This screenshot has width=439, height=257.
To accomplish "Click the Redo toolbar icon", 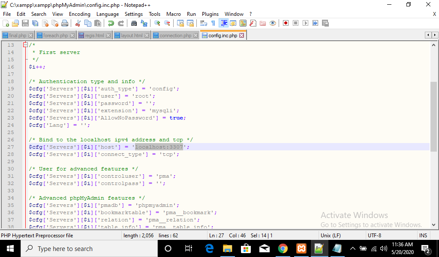I will [120, 23].
